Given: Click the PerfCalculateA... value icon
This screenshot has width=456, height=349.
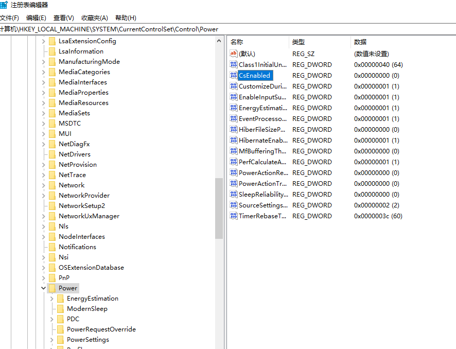Looking at the screenshot, I should click(234, 162).
